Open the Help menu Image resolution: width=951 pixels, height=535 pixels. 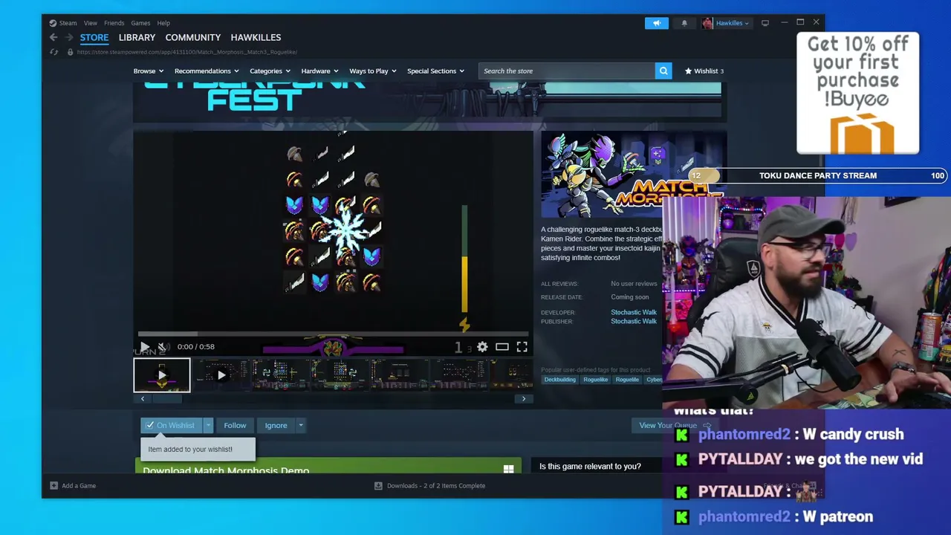click(x=163, y=23)
